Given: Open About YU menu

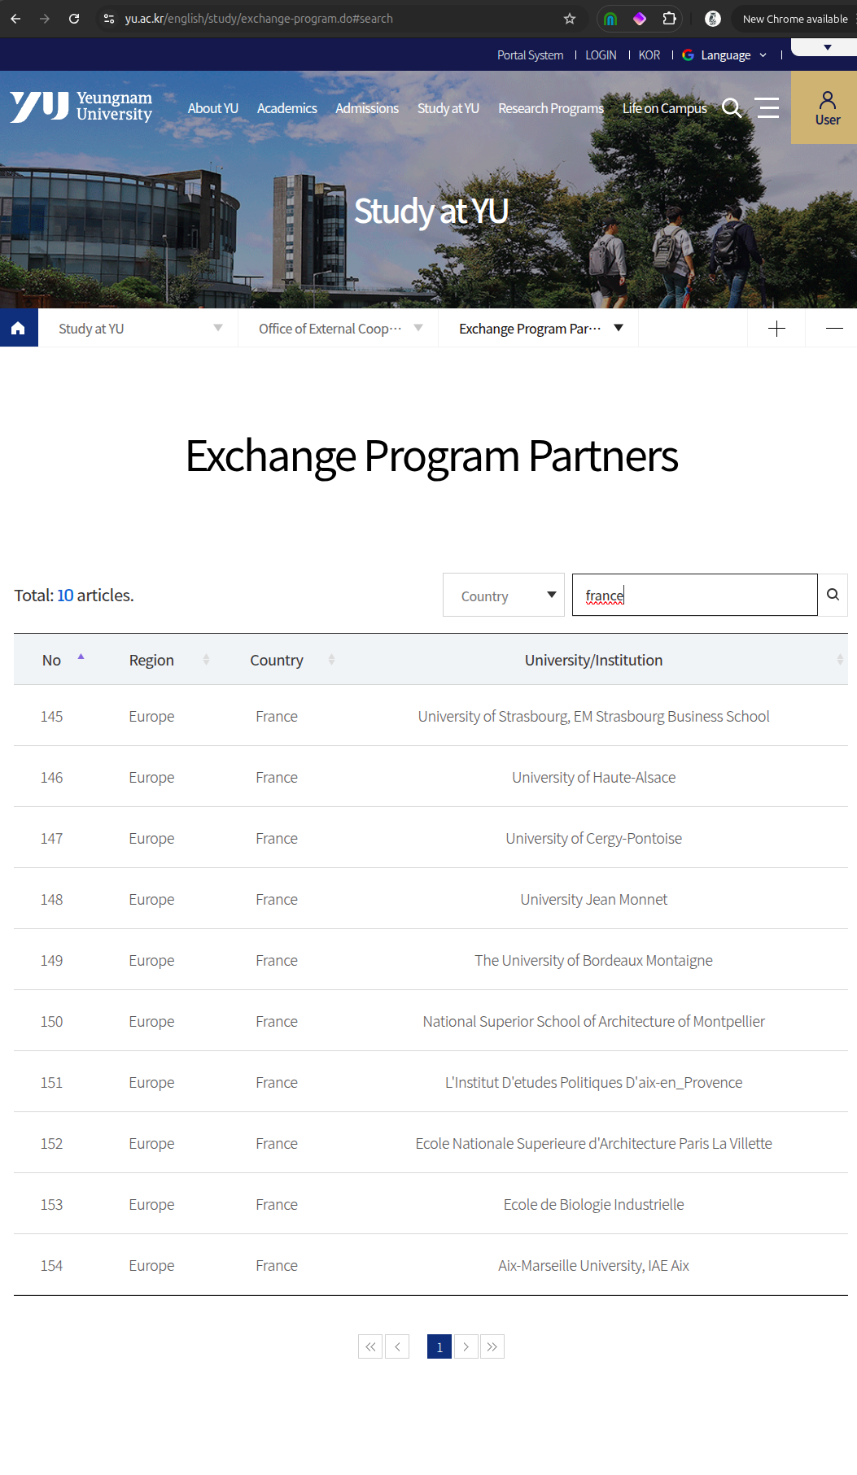Looking at the screenshot, I should [213, 108].
